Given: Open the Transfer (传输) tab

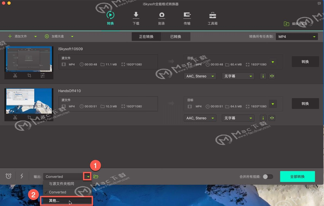Looking at the screenshot, I should (x=187, y=18).
